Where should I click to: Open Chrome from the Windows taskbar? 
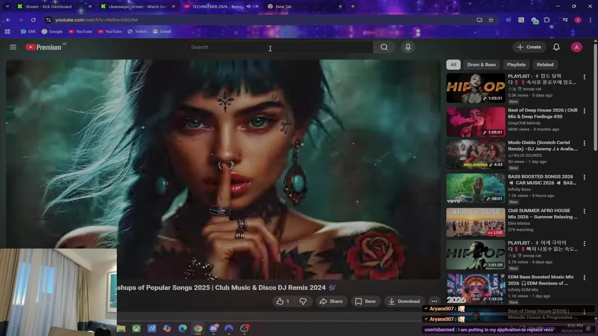(198, 329)
